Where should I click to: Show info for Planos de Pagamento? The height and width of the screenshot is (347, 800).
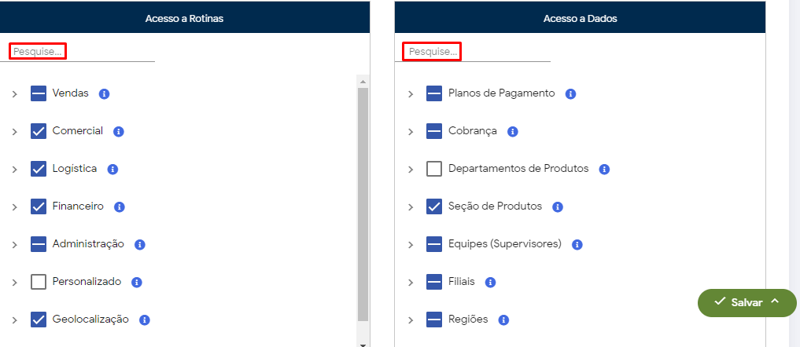tap(571, 93)
